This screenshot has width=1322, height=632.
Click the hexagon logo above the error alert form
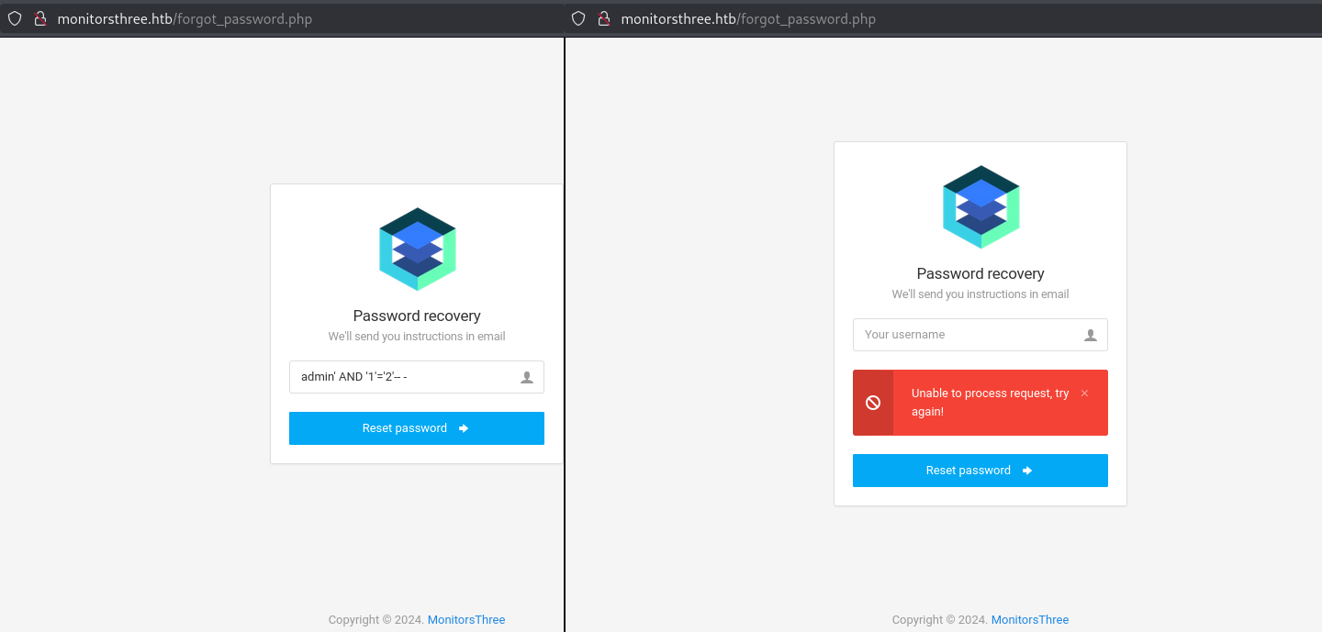981,206
